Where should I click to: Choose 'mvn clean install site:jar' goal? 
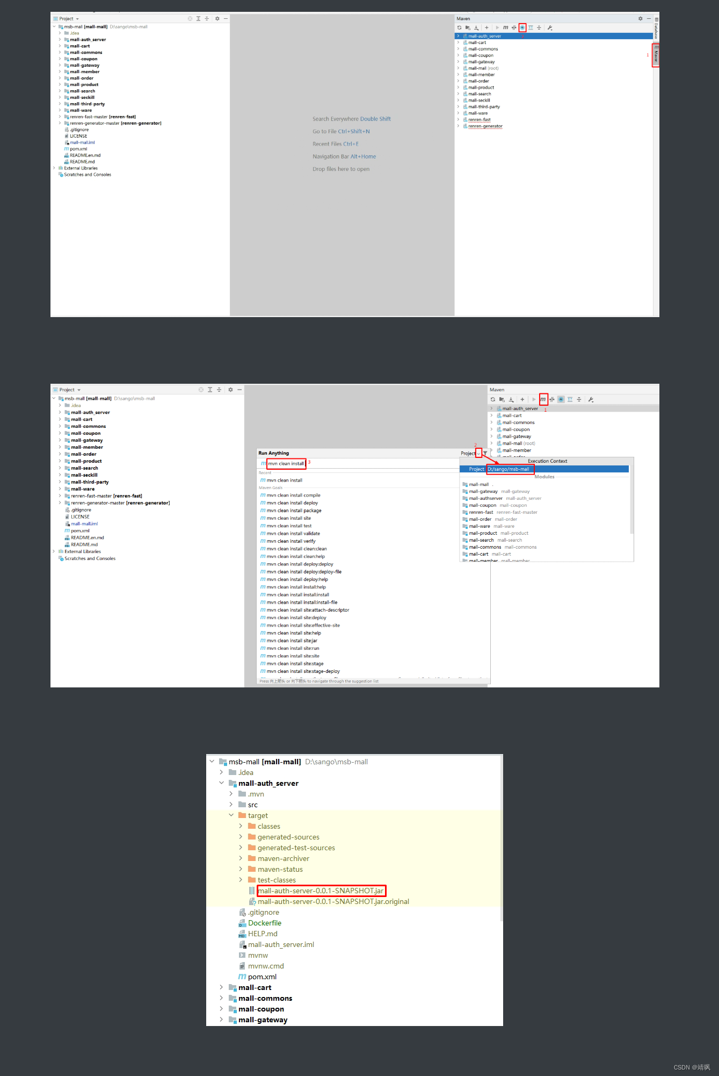[x=289, y=641]
